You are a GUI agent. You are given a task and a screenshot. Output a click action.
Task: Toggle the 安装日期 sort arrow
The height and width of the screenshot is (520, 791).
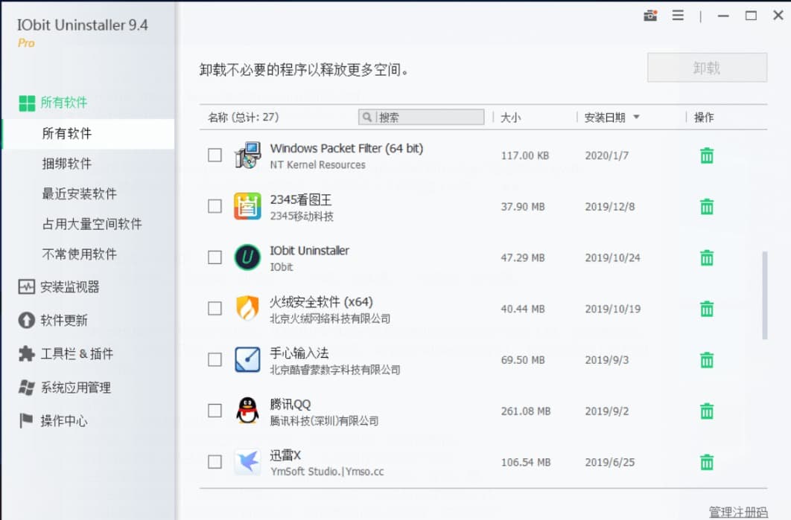click(636, 117)
